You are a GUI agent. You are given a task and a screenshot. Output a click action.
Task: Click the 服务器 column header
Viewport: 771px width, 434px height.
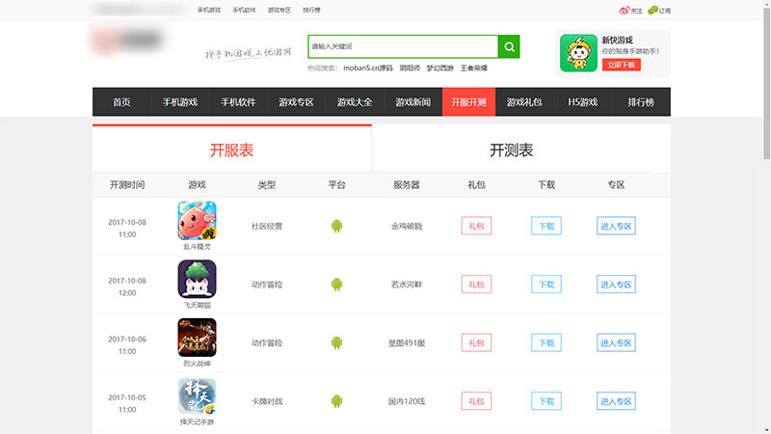[407, 184]
